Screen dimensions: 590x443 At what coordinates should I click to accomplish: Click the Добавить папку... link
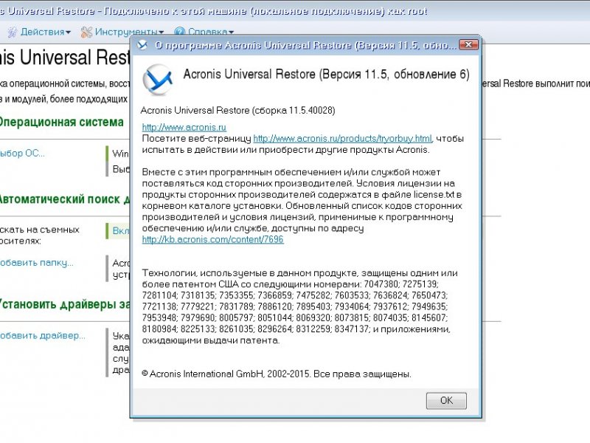pos(36,263)
